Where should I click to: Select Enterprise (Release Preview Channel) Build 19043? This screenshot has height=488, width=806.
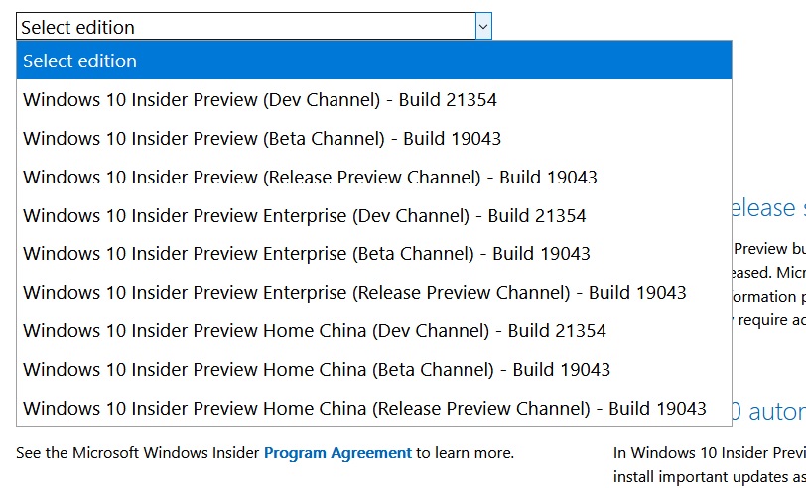(x=373, y=292)
